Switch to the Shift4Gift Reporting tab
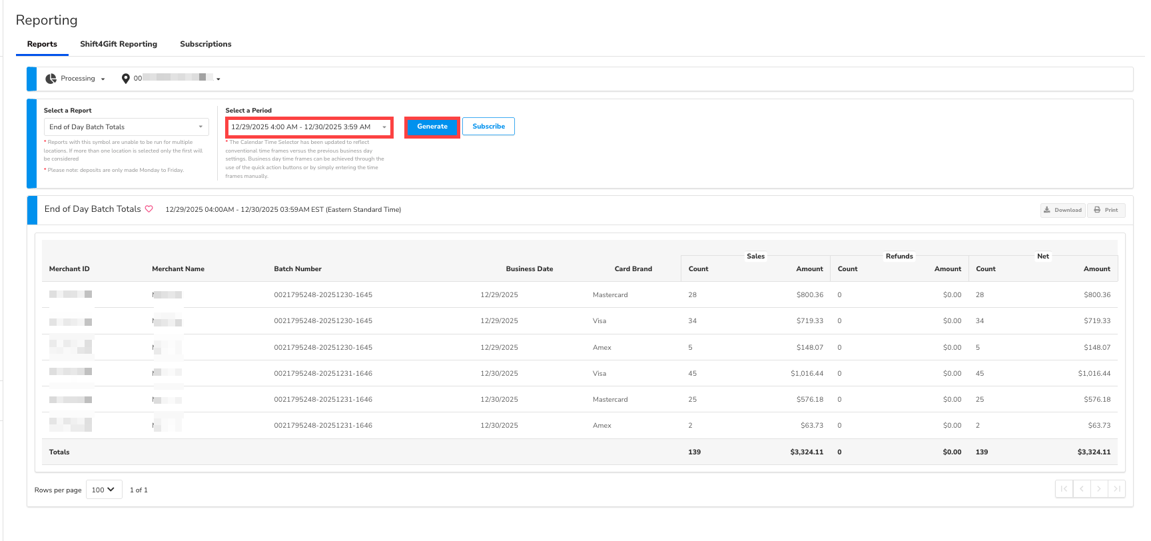The width and height of the screenshot is (1151, 541). (x=119, y=44)
